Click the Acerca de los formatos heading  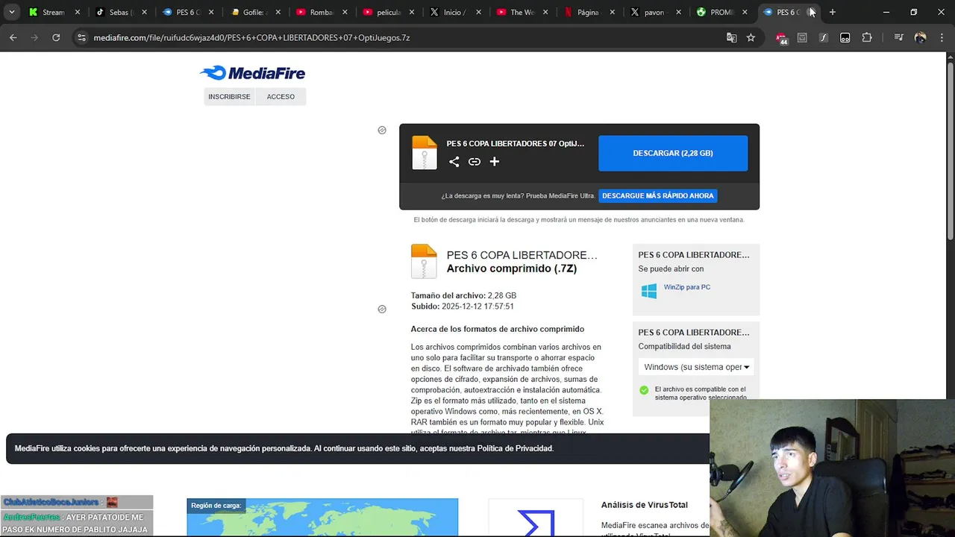click(x=497, y=329)
